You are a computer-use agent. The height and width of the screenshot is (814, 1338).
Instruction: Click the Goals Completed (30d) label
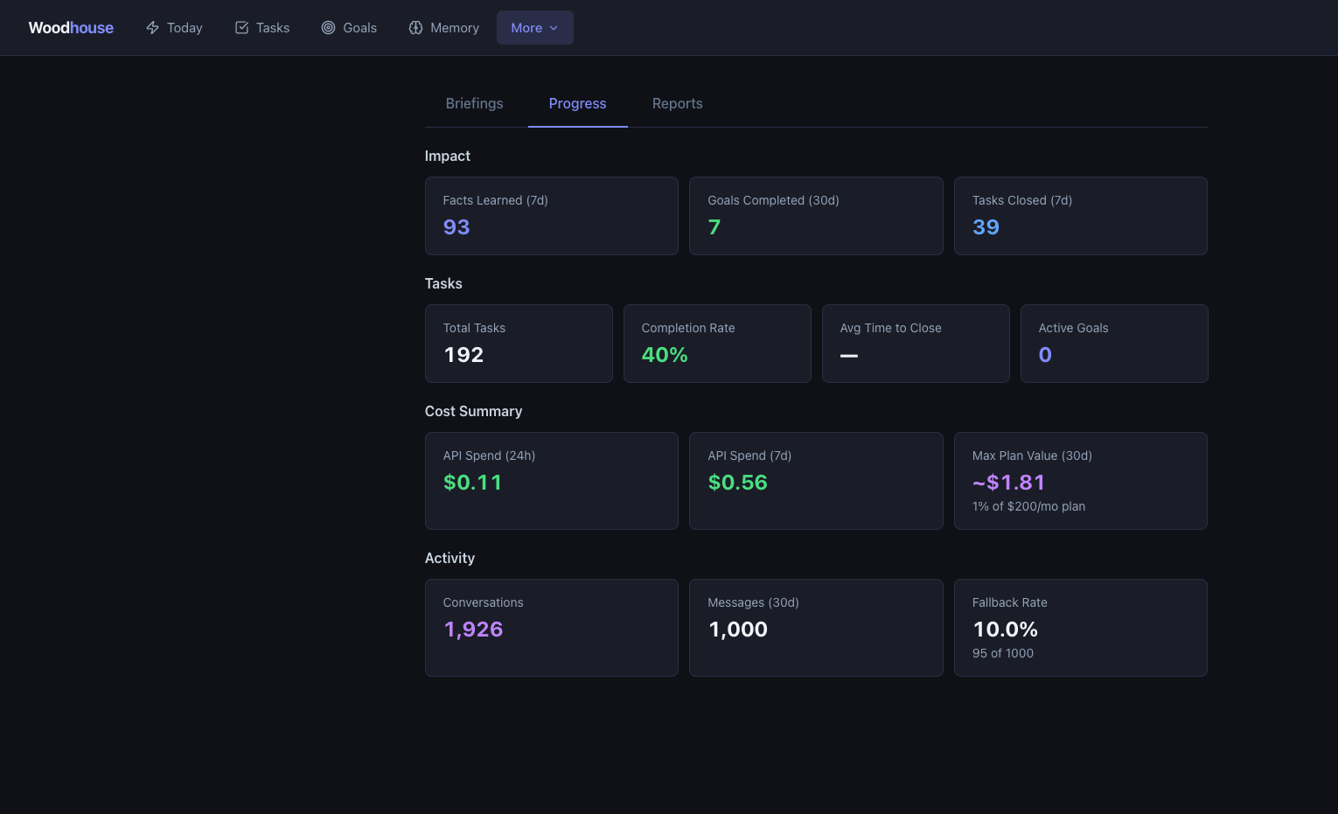click(x=773, y=200)
